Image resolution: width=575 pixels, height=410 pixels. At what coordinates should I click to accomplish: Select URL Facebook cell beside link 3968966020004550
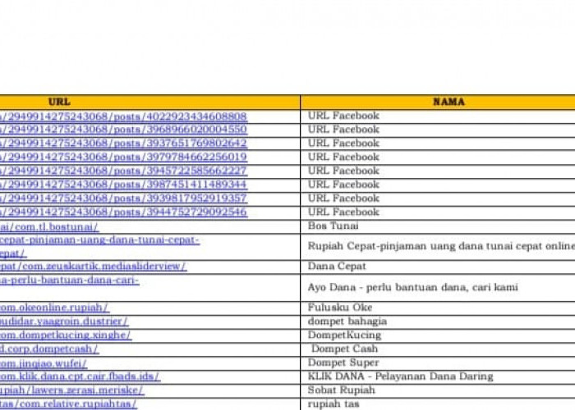click(x=438, y=130)
